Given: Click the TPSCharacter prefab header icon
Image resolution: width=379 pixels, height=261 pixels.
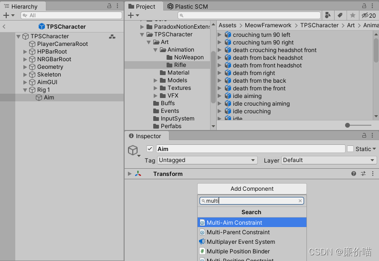Looking at the screenshot, I should tap(42, 26).
